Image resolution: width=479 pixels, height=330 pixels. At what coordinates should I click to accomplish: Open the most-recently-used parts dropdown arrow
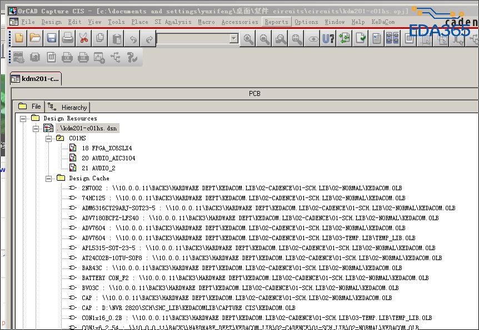[x=234, y=38]
